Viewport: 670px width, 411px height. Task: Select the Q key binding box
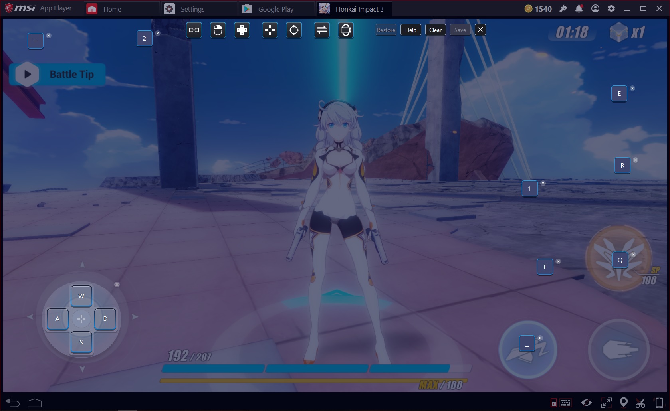coord(620,260)
